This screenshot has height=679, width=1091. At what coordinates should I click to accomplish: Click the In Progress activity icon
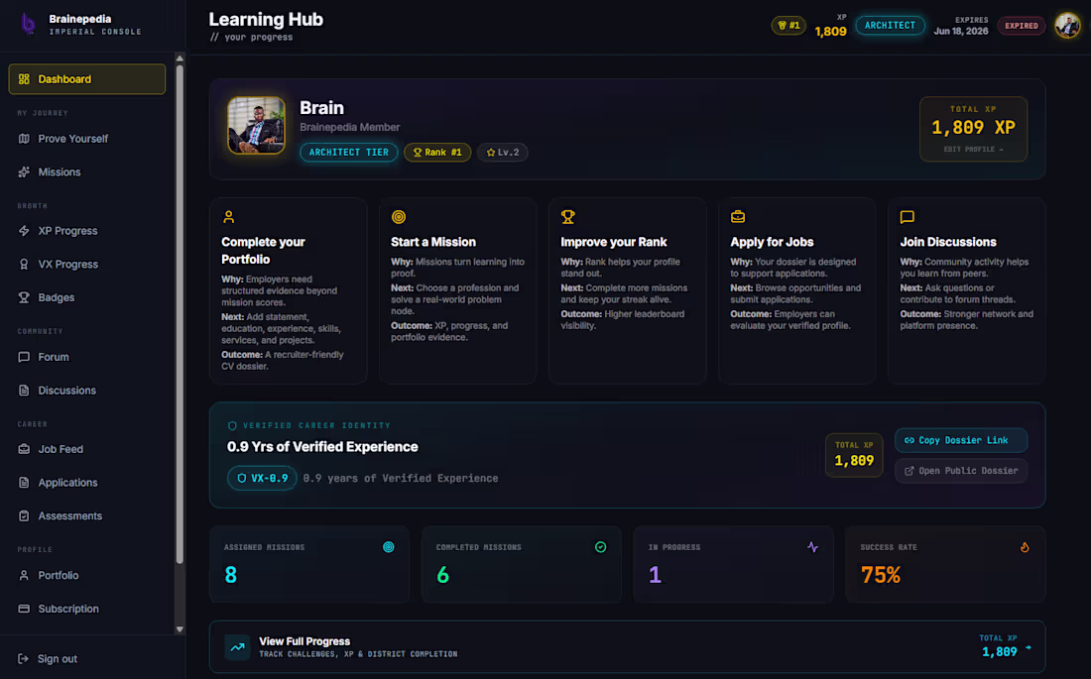tap(812, 547)
